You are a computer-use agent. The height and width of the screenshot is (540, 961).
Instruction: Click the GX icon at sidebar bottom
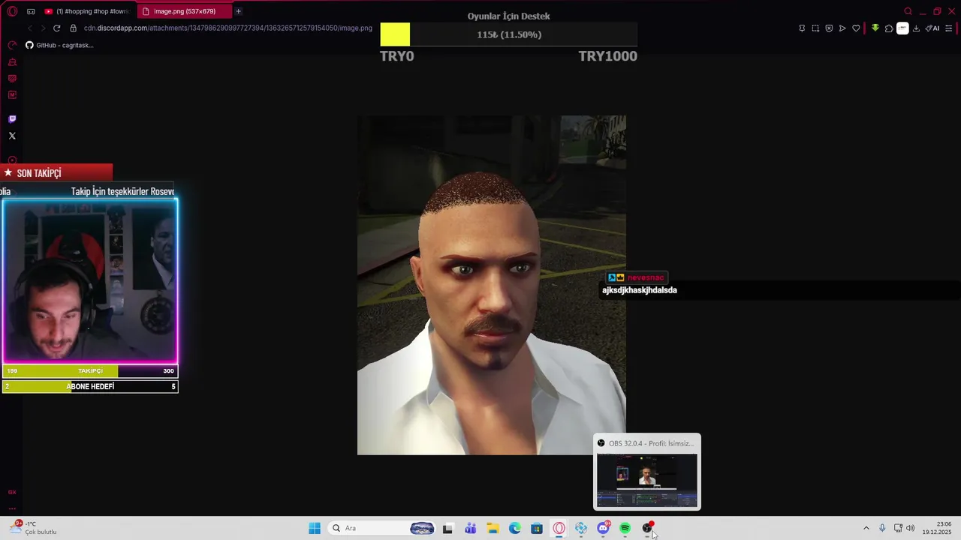point(12,492)
